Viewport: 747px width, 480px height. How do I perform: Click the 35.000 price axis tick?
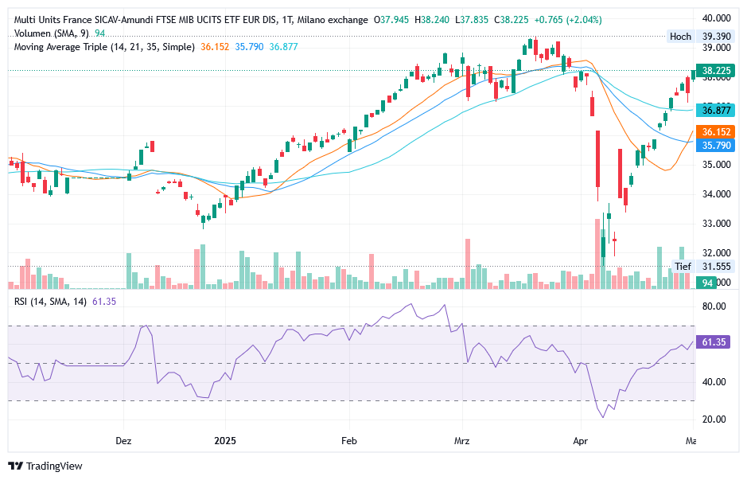717,165
